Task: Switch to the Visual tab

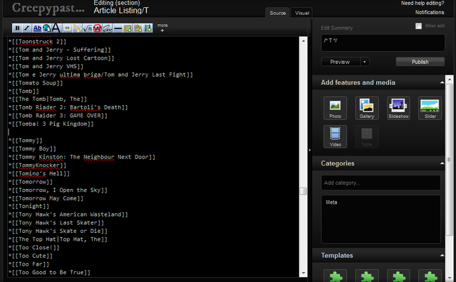Action: tap(302, 13)
